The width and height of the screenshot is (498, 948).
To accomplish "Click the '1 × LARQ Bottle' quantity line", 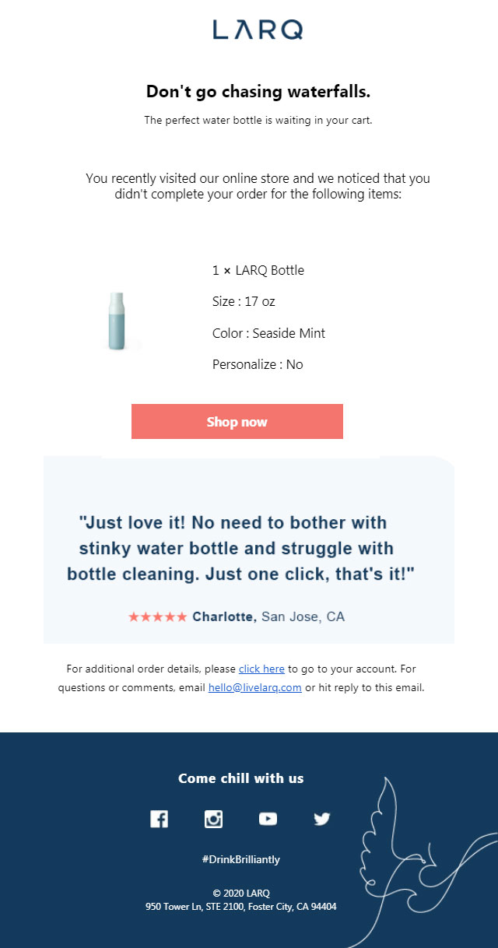I will [258, 270].
